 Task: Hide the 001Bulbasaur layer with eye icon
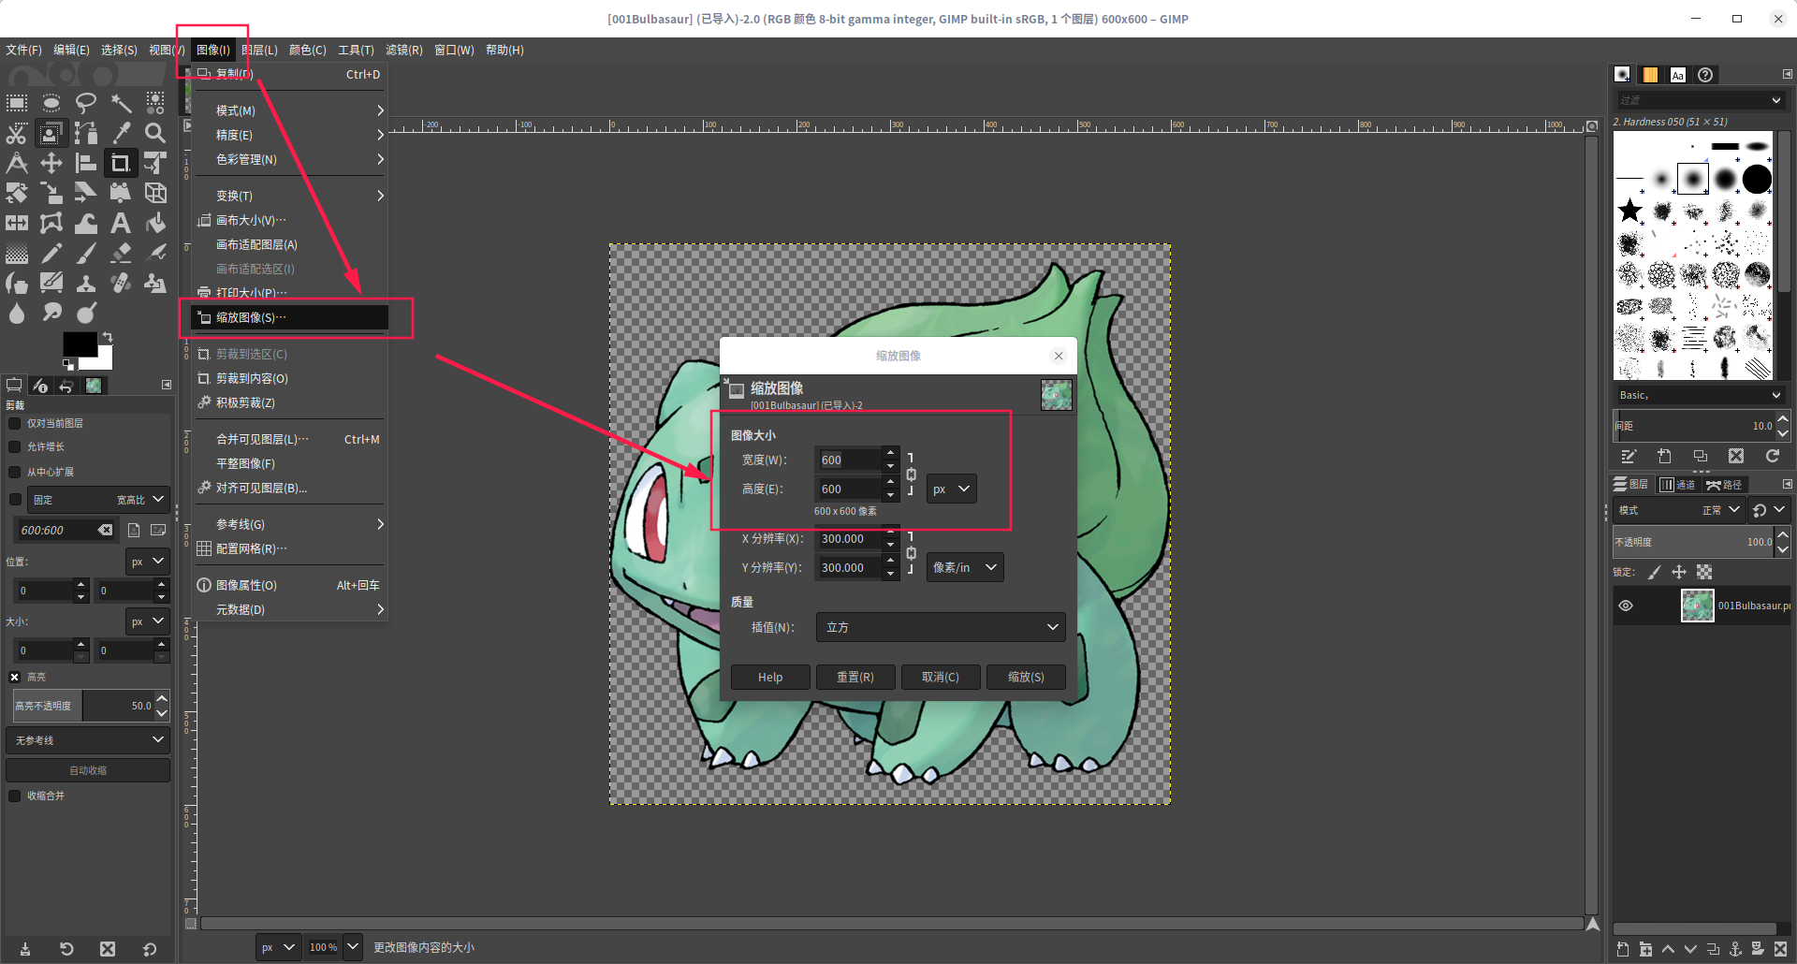point(1626,606)
